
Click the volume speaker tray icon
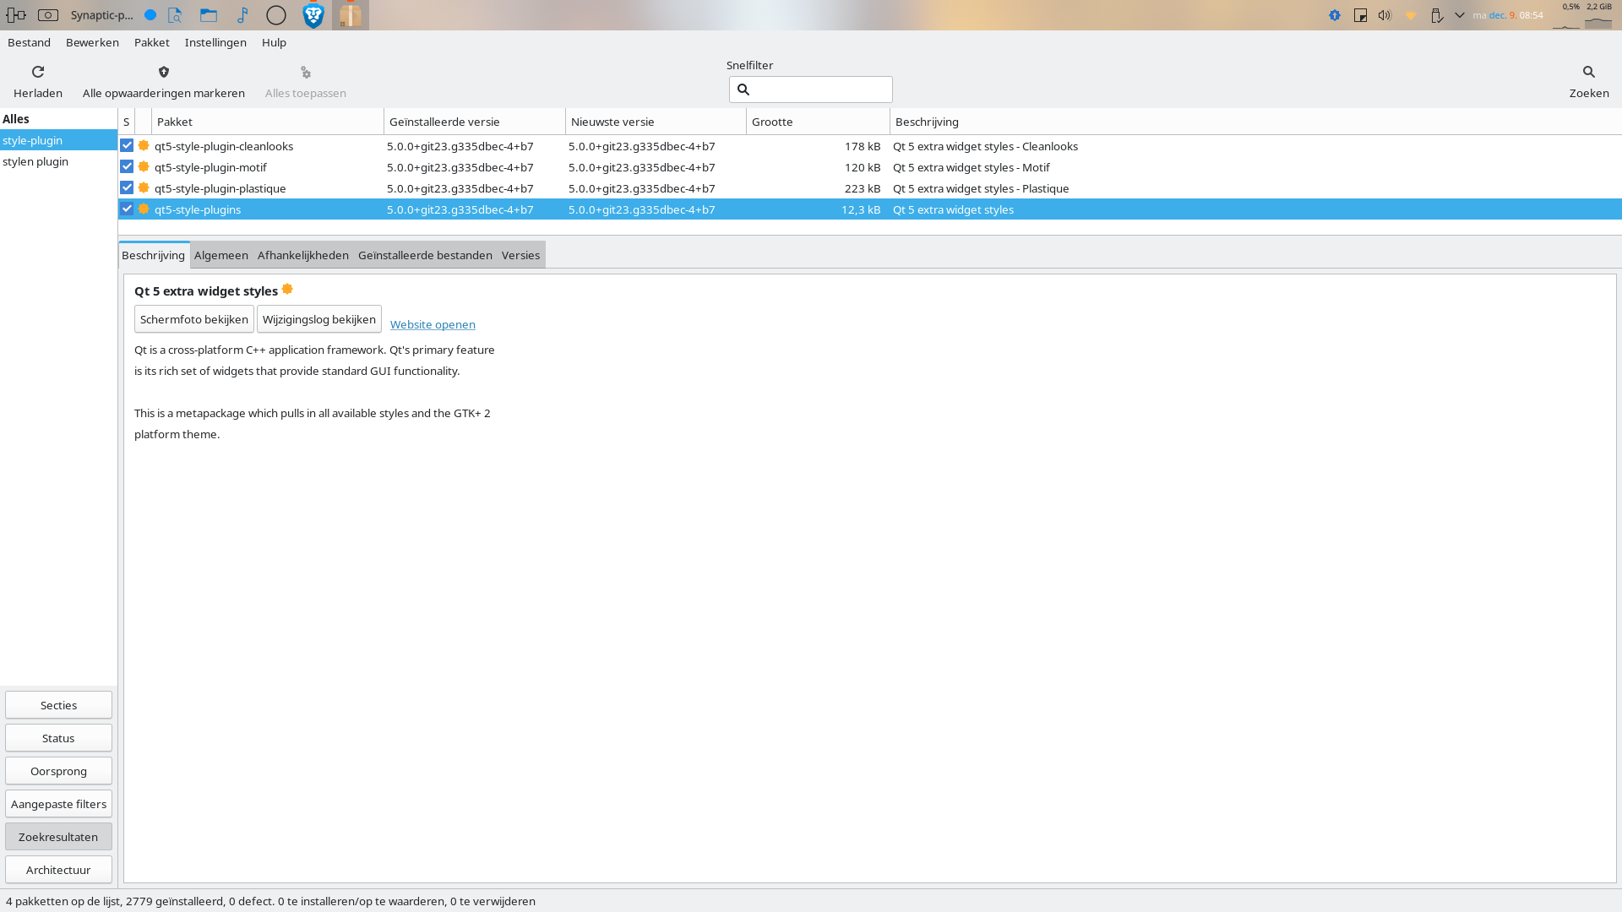pyautogui.click(x=1385, y=15)
